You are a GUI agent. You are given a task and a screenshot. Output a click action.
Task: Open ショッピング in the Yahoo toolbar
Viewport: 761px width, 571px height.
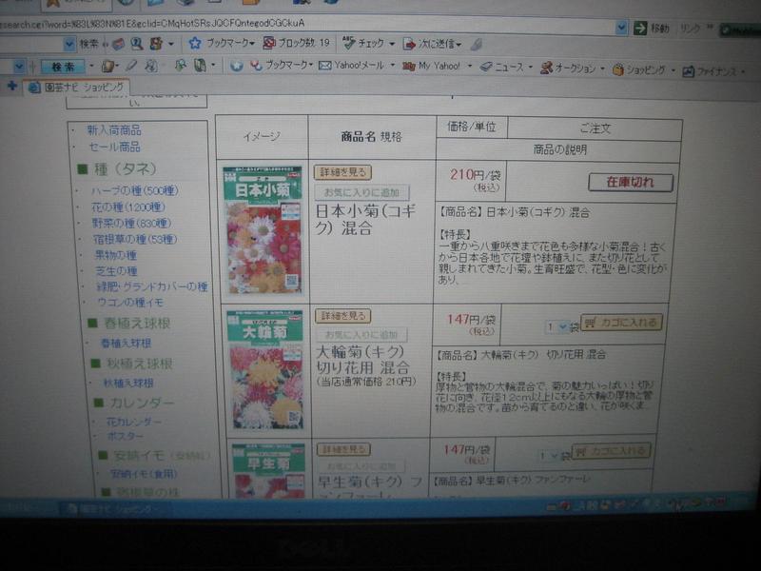point(639,69)
